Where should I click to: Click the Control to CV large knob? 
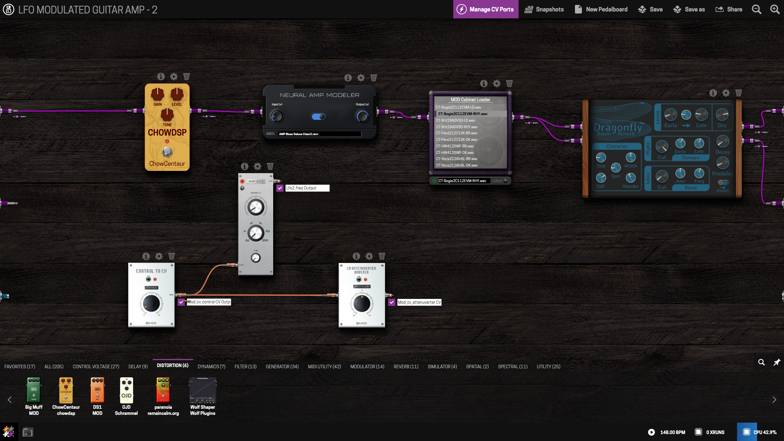(151, 303)
